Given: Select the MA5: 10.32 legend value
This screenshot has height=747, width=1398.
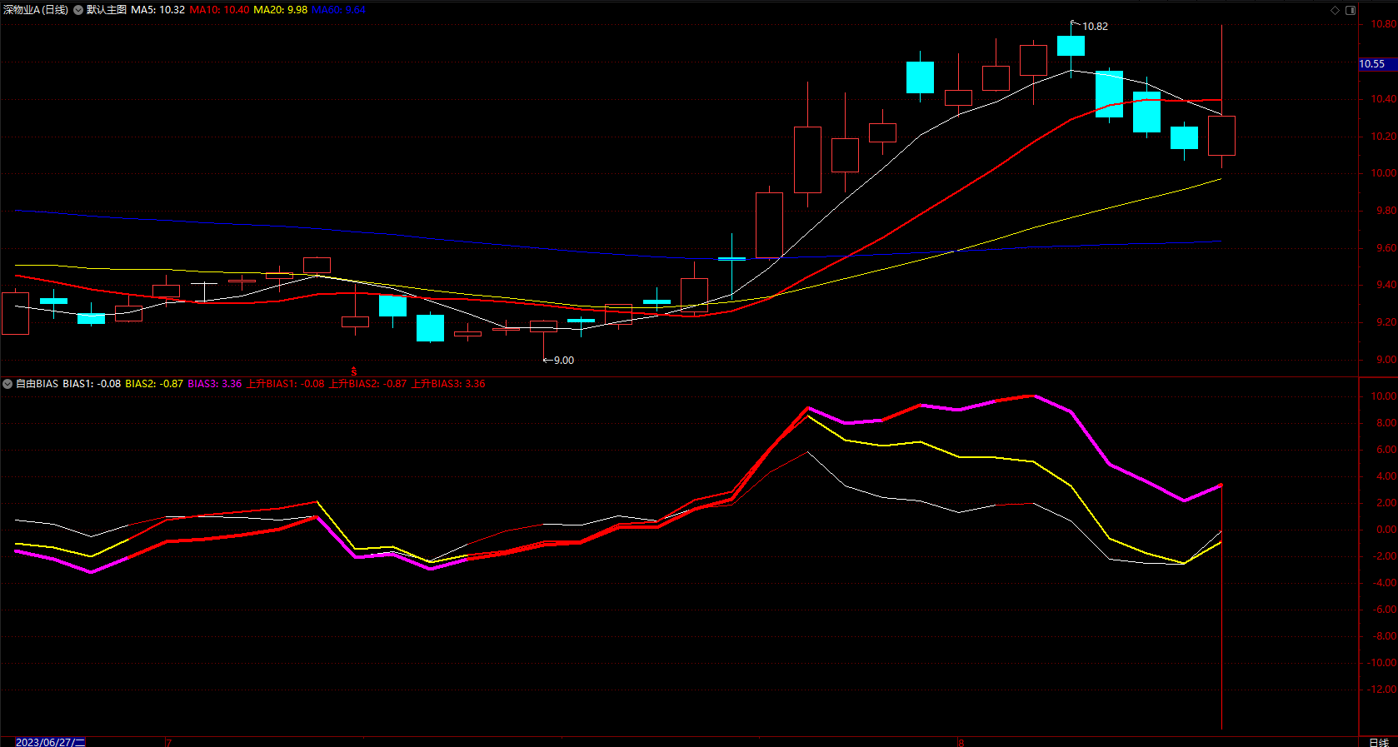Looking at the screenshot, I should (158, 10).
